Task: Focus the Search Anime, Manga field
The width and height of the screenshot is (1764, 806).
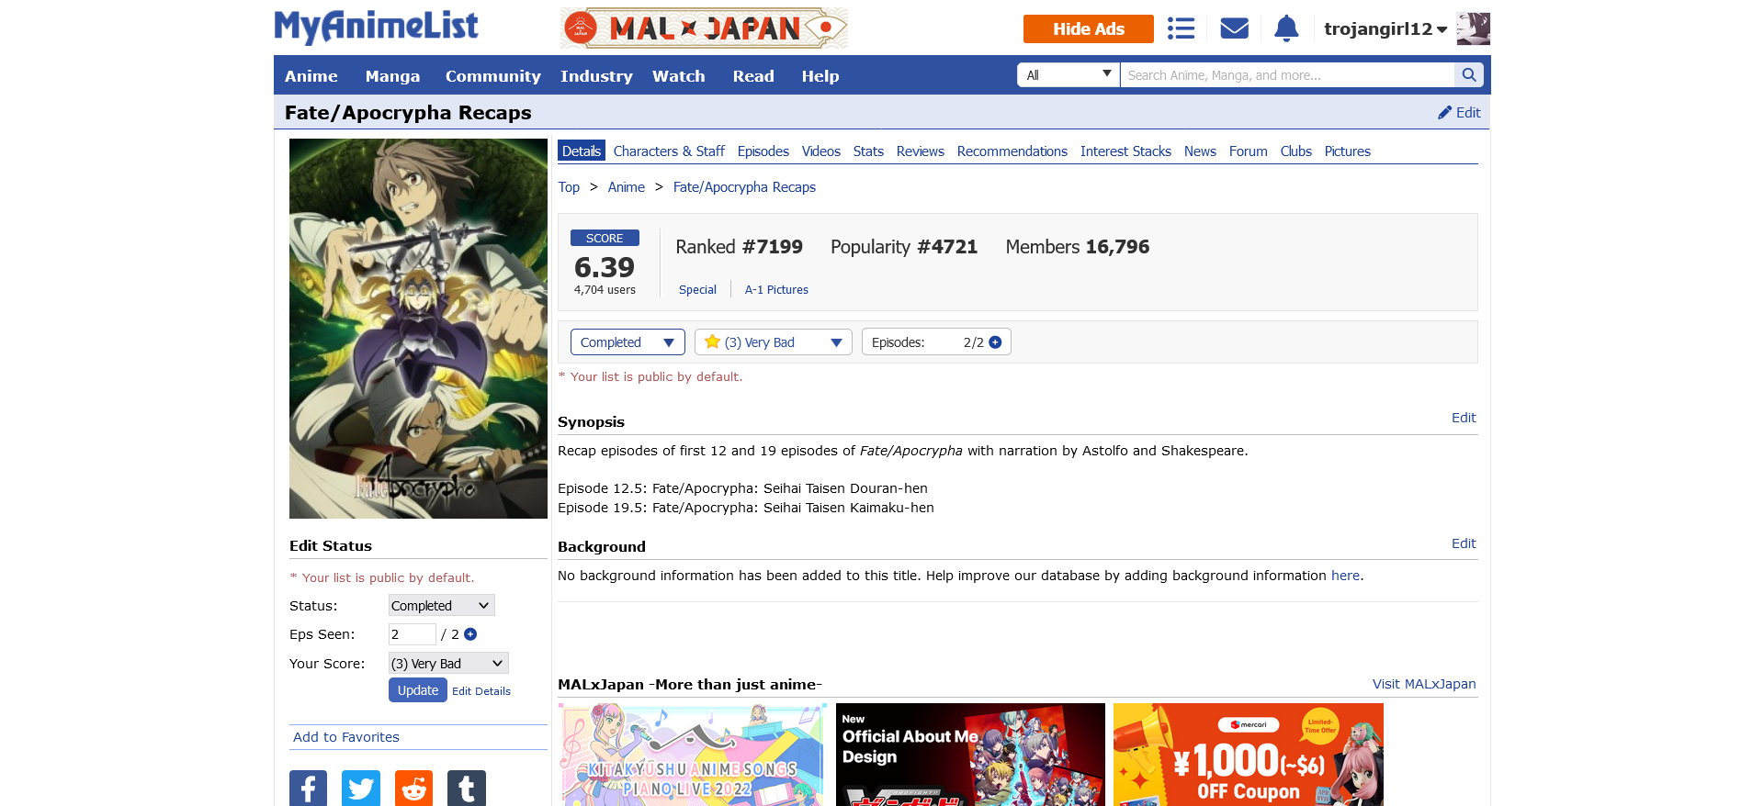Action: click(1287, 75)
